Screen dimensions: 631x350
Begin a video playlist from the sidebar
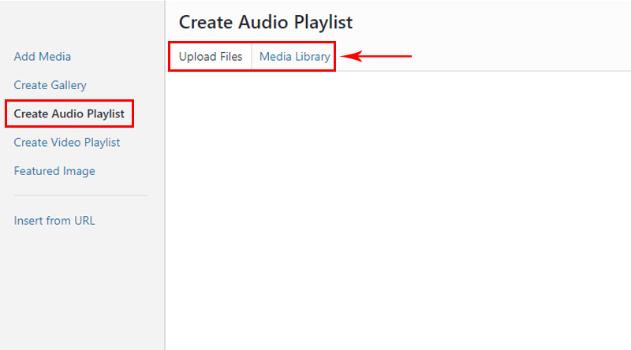(x=67, y=142)
